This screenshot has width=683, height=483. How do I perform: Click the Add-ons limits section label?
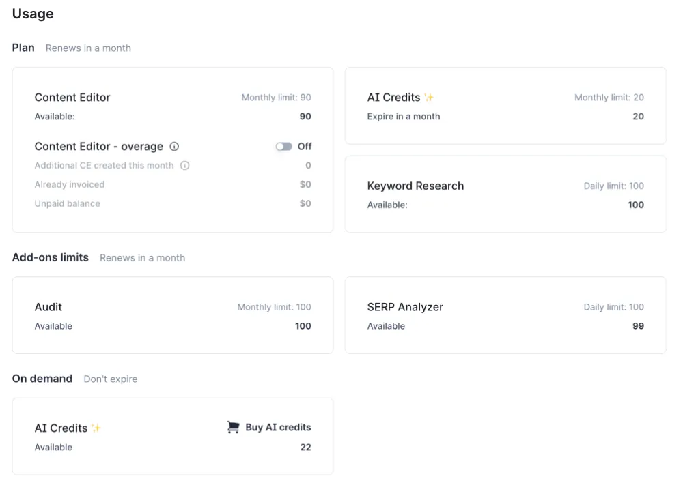pos(50,257)
